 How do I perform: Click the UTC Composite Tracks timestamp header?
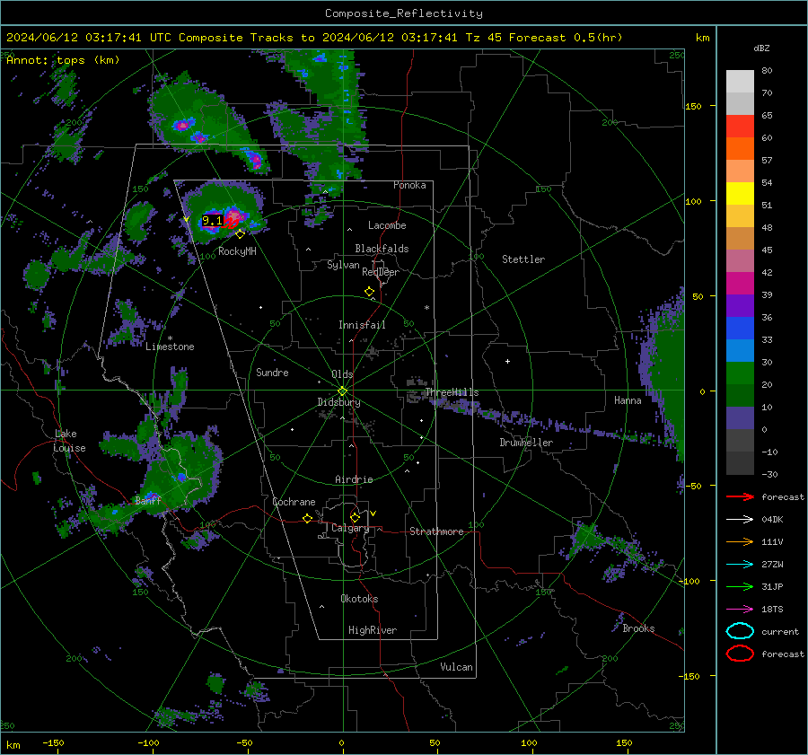314,38
